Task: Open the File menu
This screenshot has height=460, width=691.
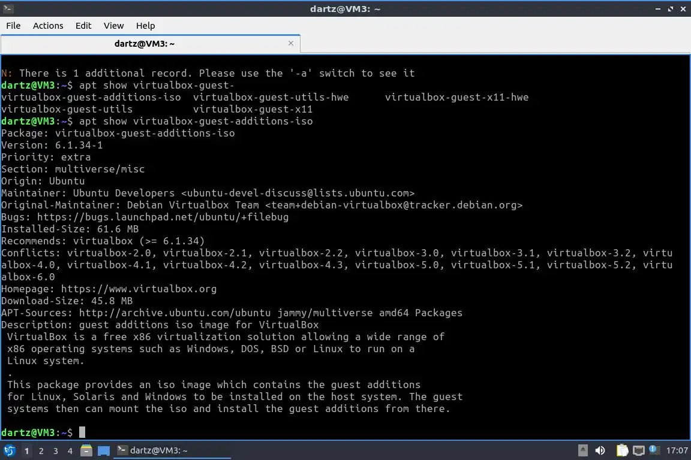Action: pyautogui.click(x=13, y=26)
